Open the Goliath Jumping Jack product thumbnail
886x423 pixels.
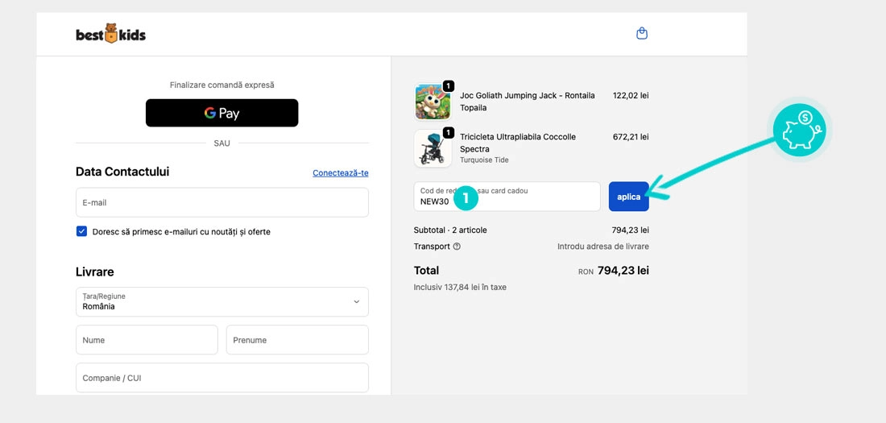433,102
